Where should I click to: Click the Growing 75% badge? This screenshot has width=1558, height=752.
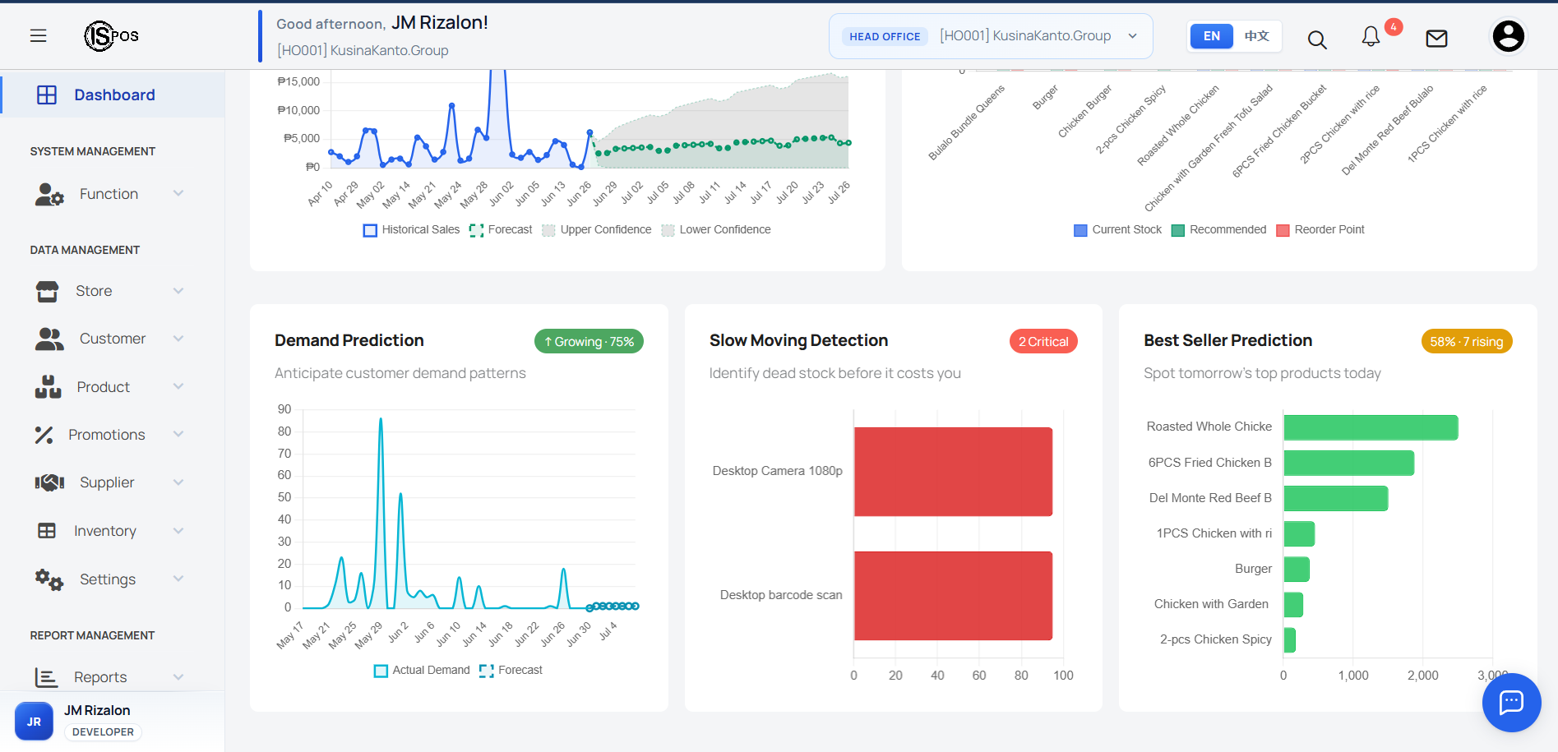[x=589, y=342]
